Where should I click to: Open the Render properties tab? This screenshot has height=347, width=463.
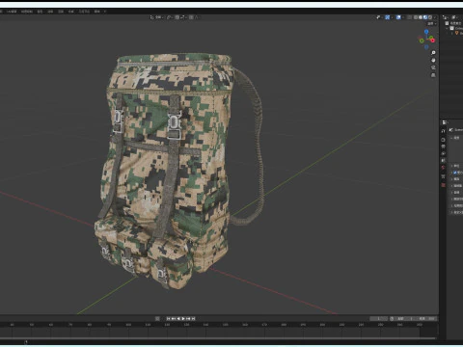444,140
